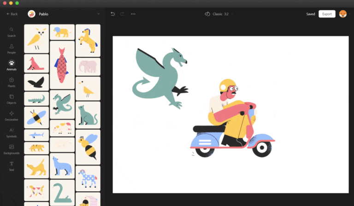Viewport: 354px width, 206px height.
Task: Insert the yellow owl illustration
Action: [x=36, y=39]
